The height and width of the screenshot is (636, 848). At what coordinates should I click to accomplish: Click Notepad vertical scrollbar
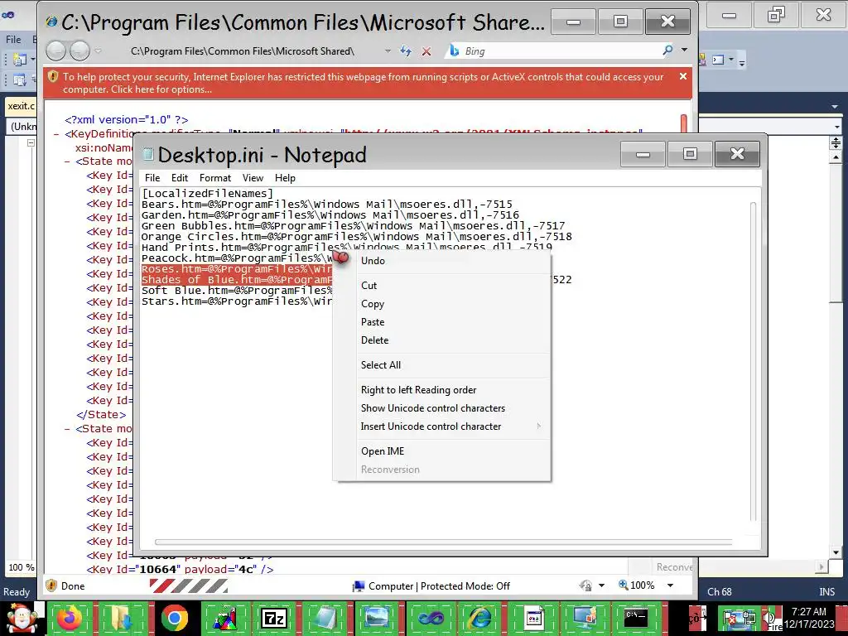(753, 360)
